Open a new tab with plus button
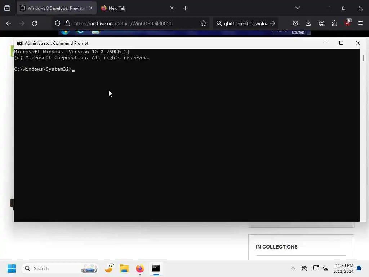 click(185, 8)
